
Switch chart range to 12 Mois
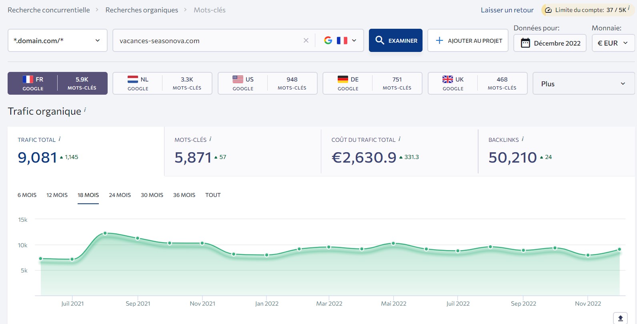(57, 195)
